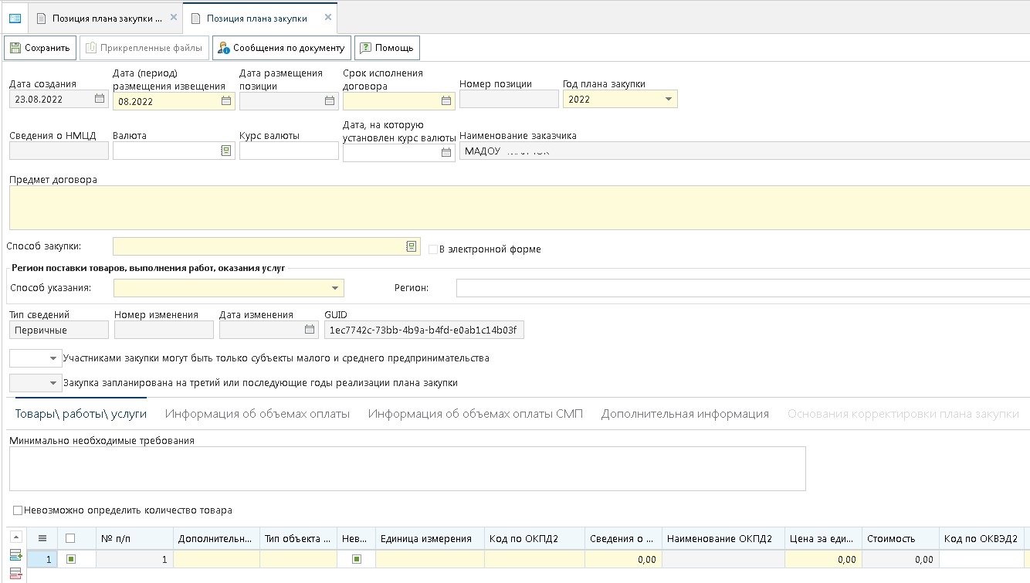
Task: Open calendar for Дата создания
Action: coord(100,100)
